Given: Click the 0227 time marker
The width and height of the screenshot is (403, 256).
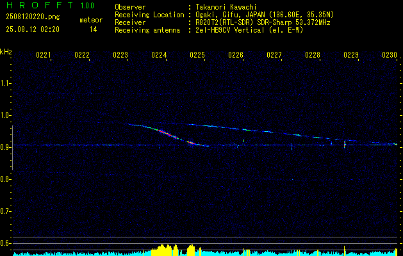Looking at the screenshot, I should coord(274,55).
